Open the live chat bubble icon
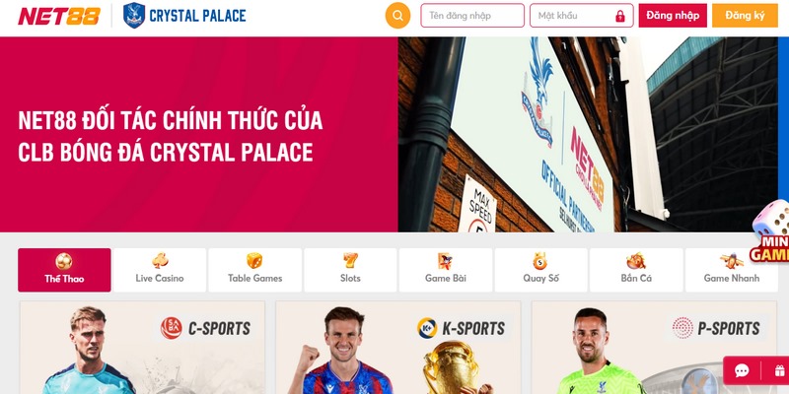This screenshot has height=394, width=789. 742,371
